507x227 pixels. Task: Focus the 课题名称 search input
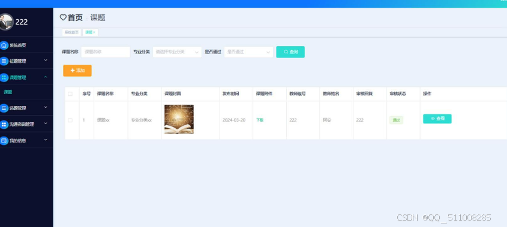106,52
